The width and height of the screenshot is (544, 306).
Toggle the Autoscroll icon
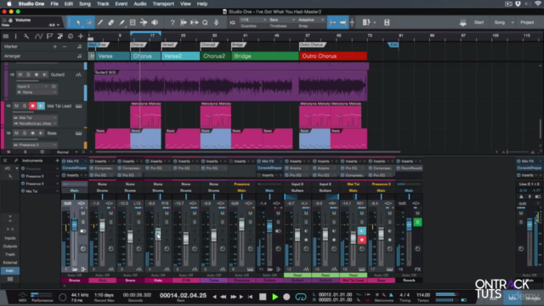click(x=343, y=23)
